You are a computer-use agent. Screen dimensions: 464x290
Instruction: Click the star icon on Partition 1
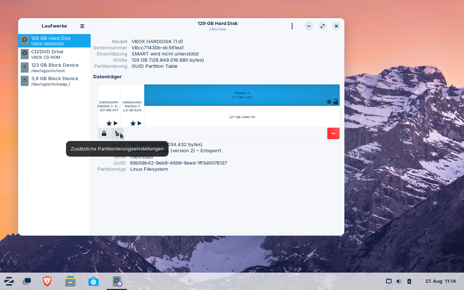[x=109, y=123]
